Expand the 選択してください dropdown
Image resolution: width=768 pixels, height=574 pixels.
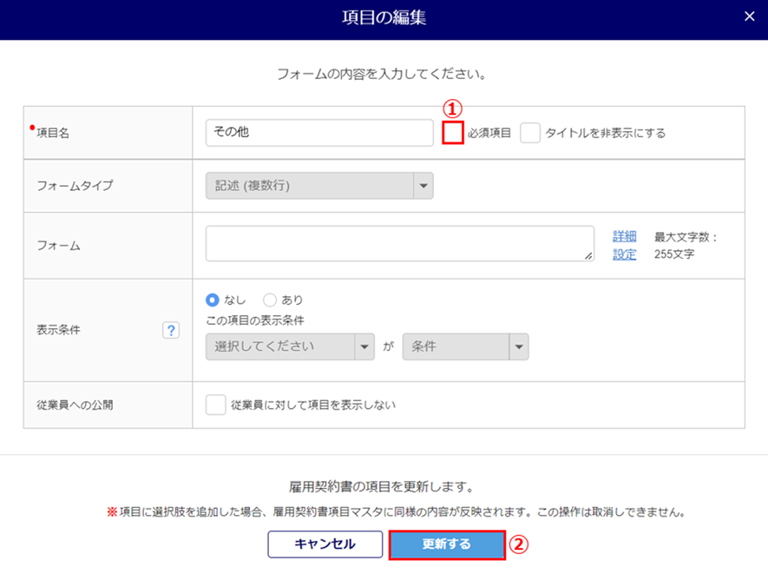[289, 346]
